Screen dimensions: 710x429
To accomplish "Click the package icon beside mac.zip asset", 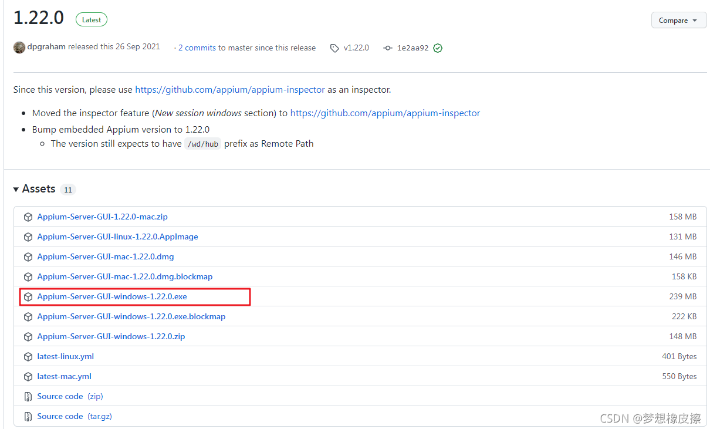I will 28,217.
